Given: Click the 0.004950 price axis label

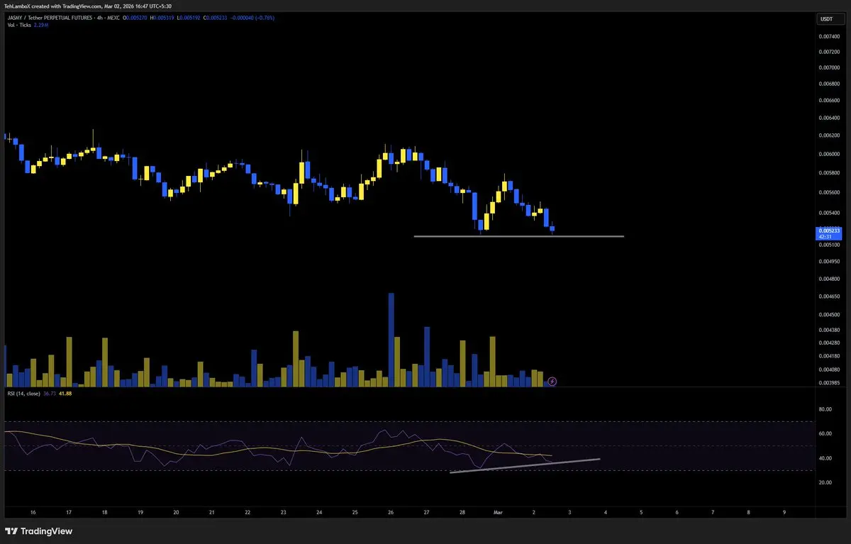Looking at the screenshot, I should click(x=829, y=262).
